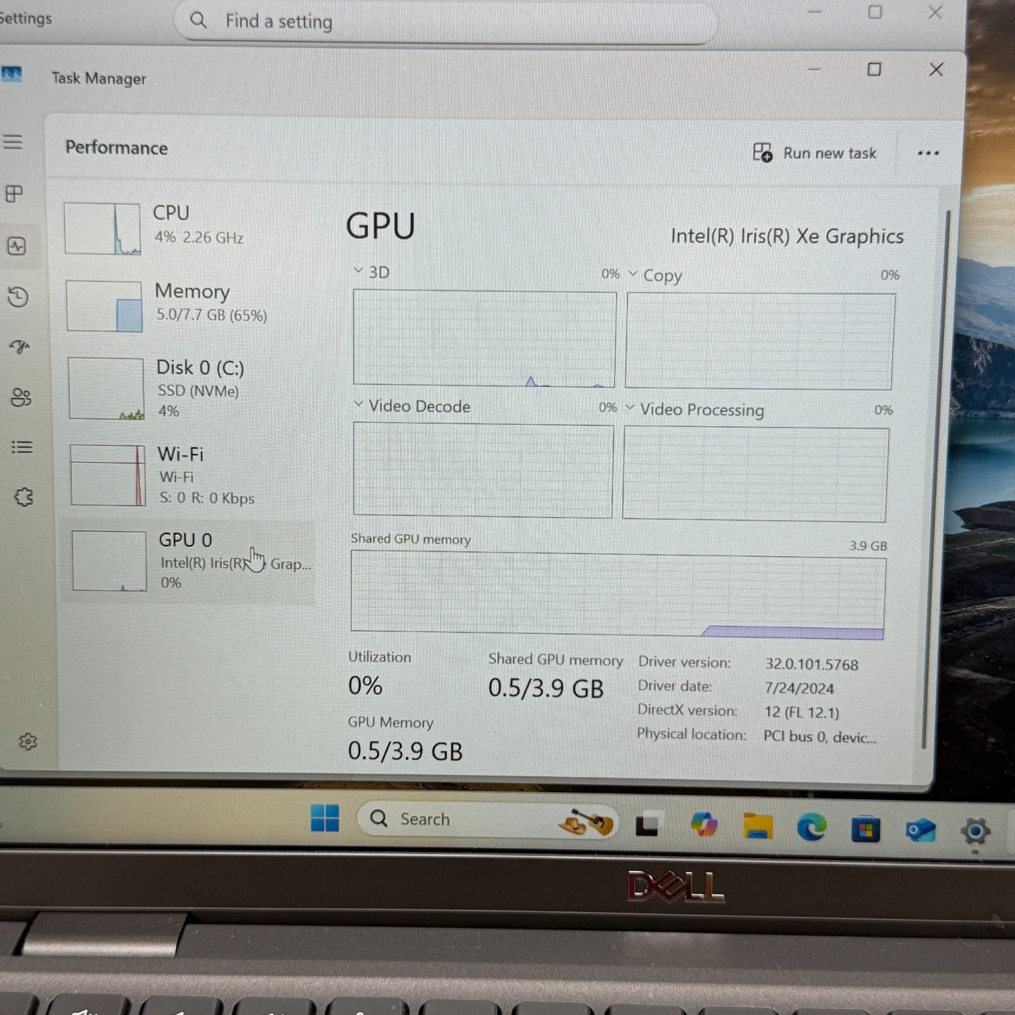This screenshot has width=1015, height=1015.
Task: Click the Run new task button
Action: (x=815, y=153)
